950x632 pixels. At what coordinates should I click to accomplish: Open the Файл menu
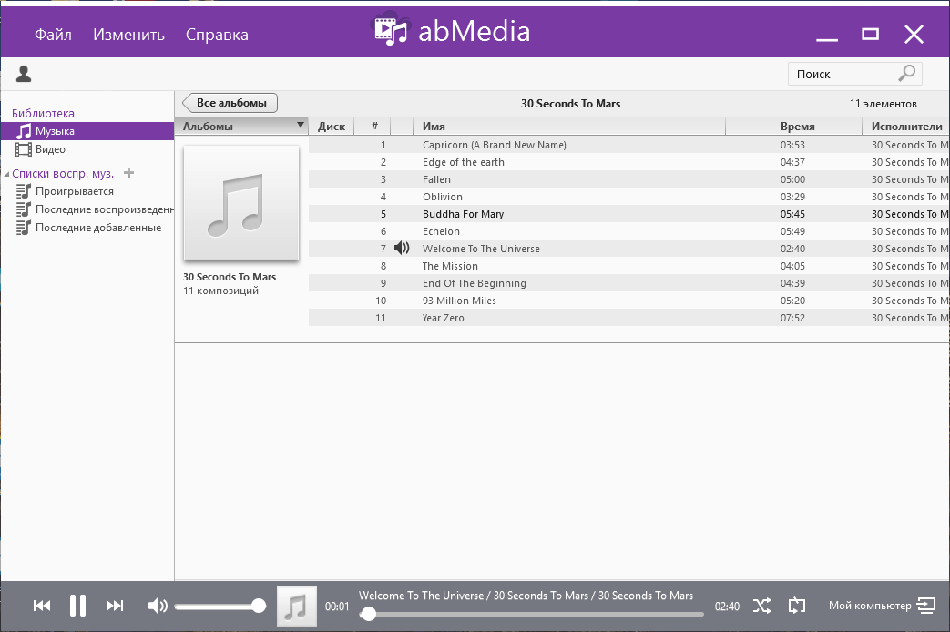[53, 35]
